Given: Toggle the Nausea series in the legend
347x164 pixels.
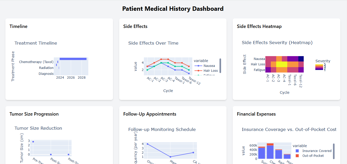Looking at the screenshot, I should point(209,66).
